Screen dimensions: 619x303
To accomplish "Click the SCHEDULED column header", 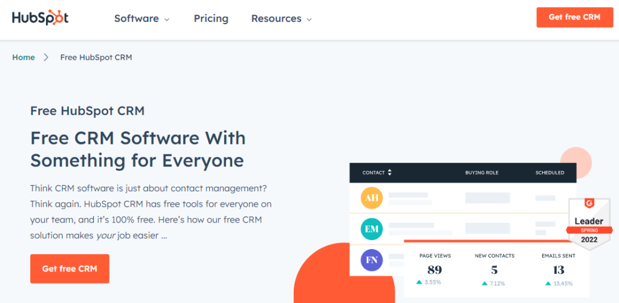I will tap(549, 172).
